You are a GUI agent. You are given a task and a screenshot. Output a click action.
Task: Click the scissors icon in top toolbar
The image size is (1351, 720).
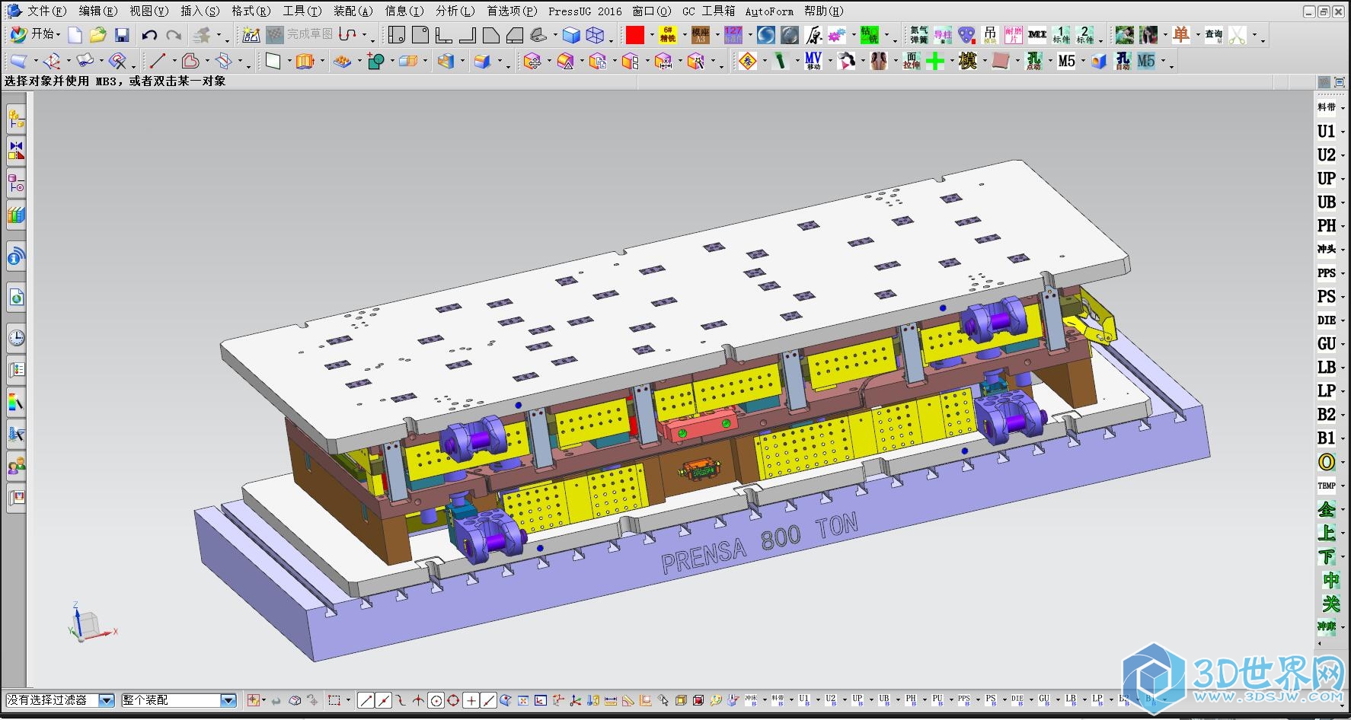[x=1238, y=35]
